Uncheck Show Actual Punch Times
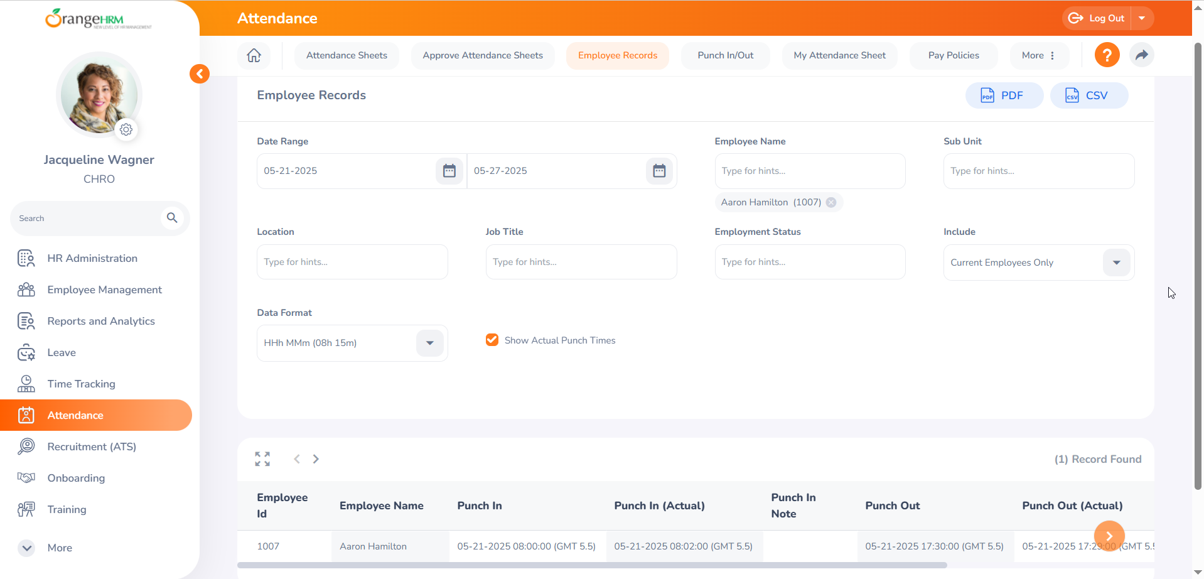 tap(492, 340)
